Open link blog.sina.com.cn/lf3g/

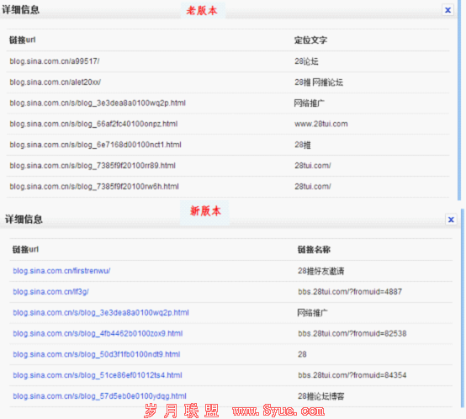[x=50, y=292]
